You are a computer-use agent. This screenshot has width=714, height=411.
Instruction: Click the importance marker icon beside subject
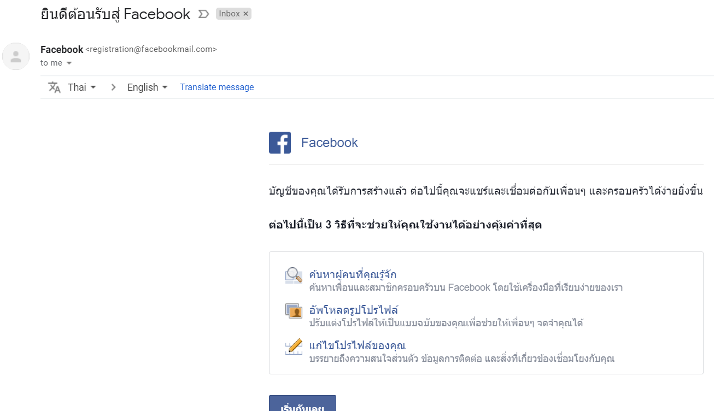tap(203, 14)
